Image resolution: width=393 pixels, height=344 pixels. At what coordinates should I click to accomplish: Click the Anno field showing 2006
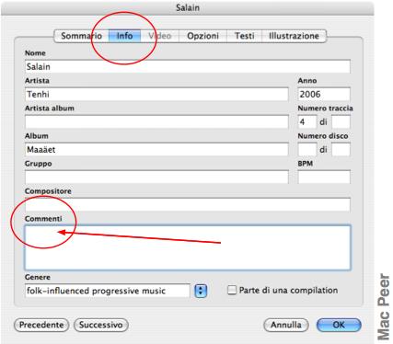324,94
